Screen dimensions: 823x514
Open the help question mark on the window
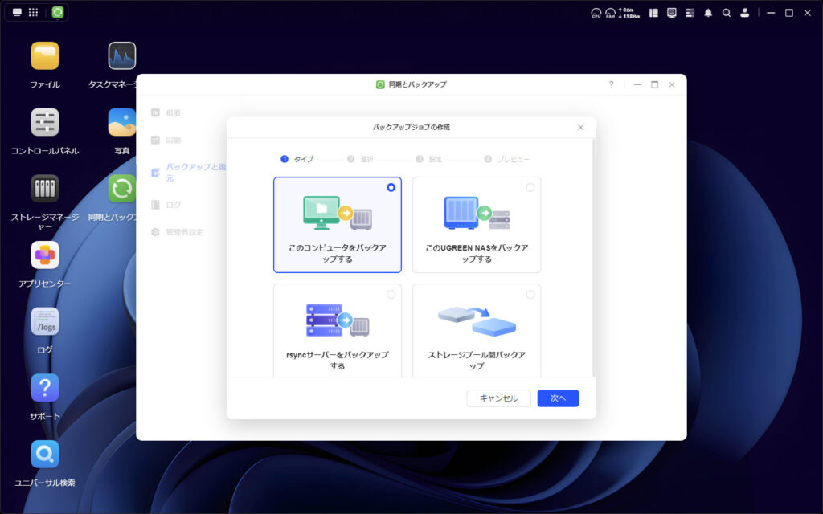(x=612, y=84)
